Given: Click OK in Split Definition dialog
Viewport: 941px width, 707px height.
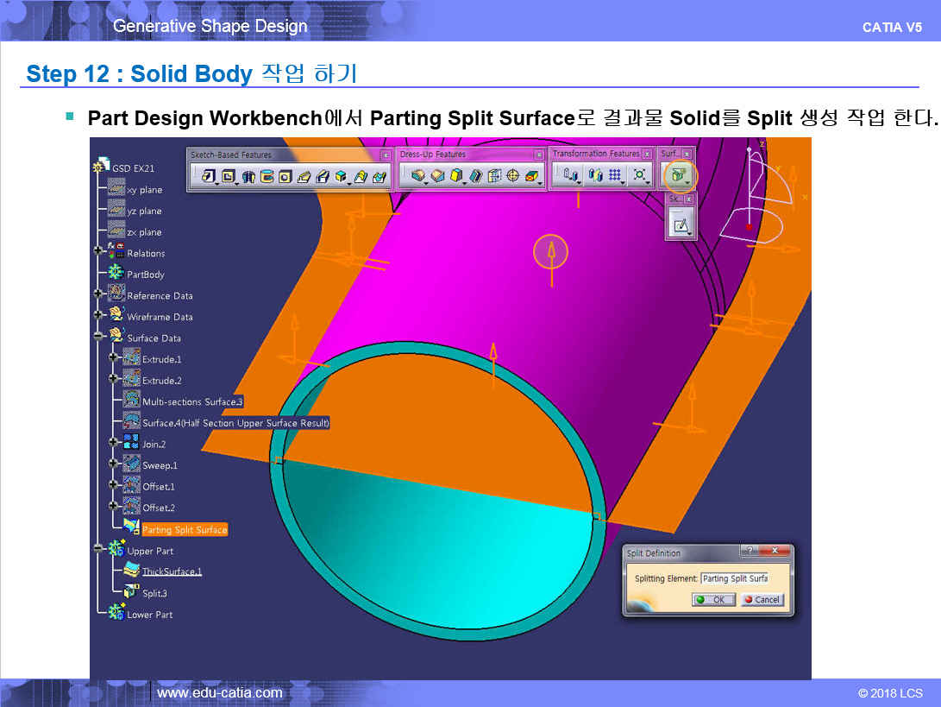Looking at the screenshot, I should (x=714, y=600).
